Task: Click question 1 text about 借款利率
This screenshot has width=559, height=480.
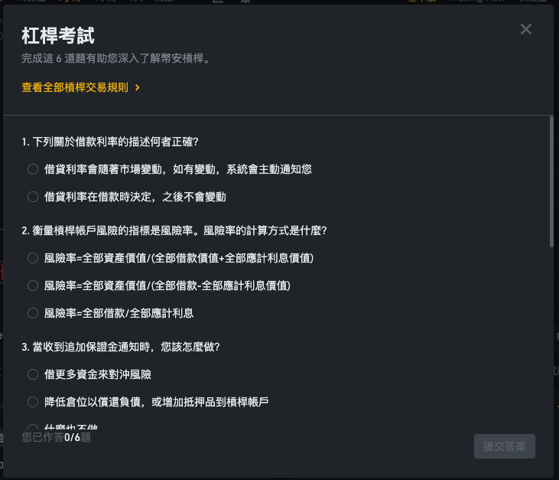Action: (x=110, y=142)
